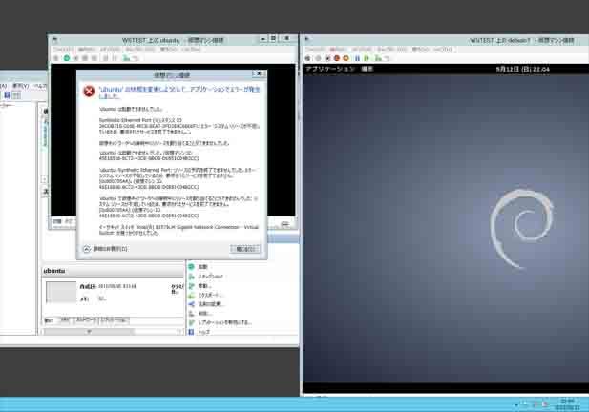Click Revert icon in ubuntu VM toolbar
Image resolution: width=589 pixels, height=412 pixels.
[x=136, y=58]
